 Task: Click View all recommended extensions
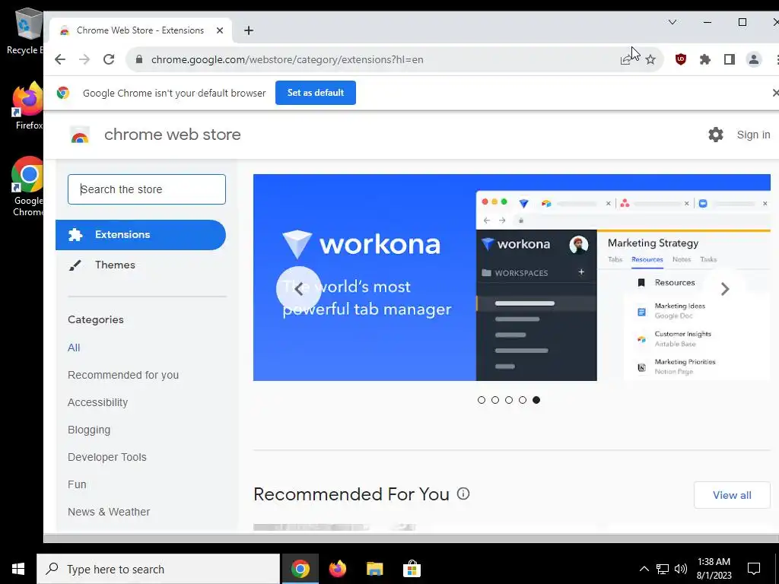coord(732,495)
